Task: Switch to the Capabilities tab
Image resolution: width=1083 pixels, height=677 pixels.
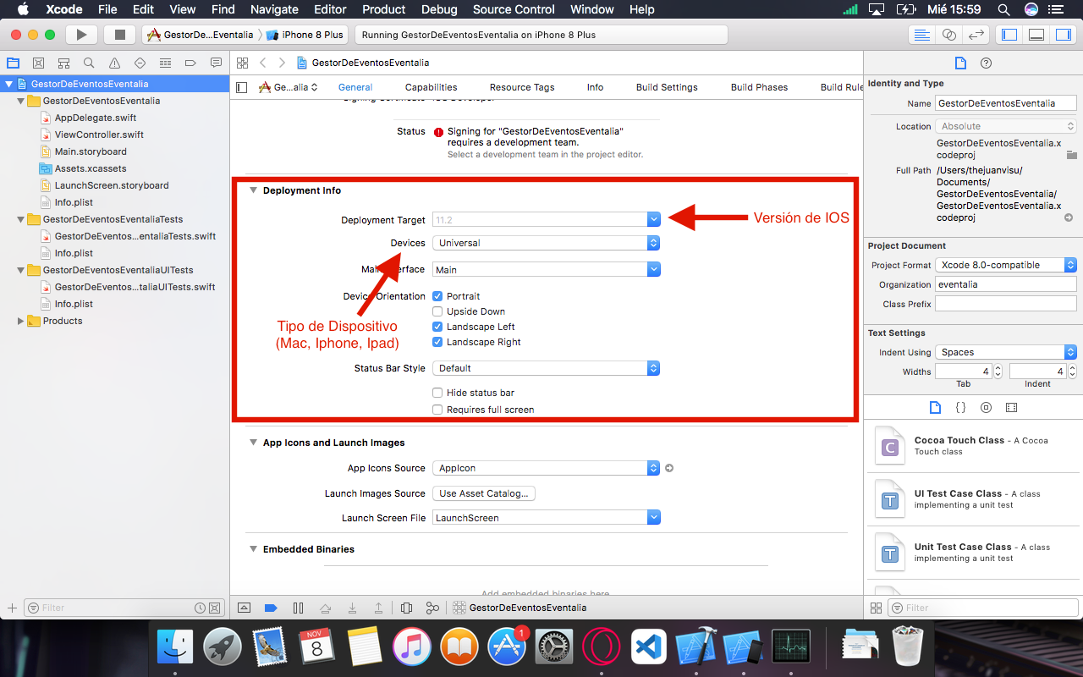Action: pyautogui.click(x=431, y=87)
